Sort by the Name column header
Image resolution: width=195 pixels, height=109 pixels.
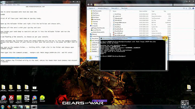point(114,11)
